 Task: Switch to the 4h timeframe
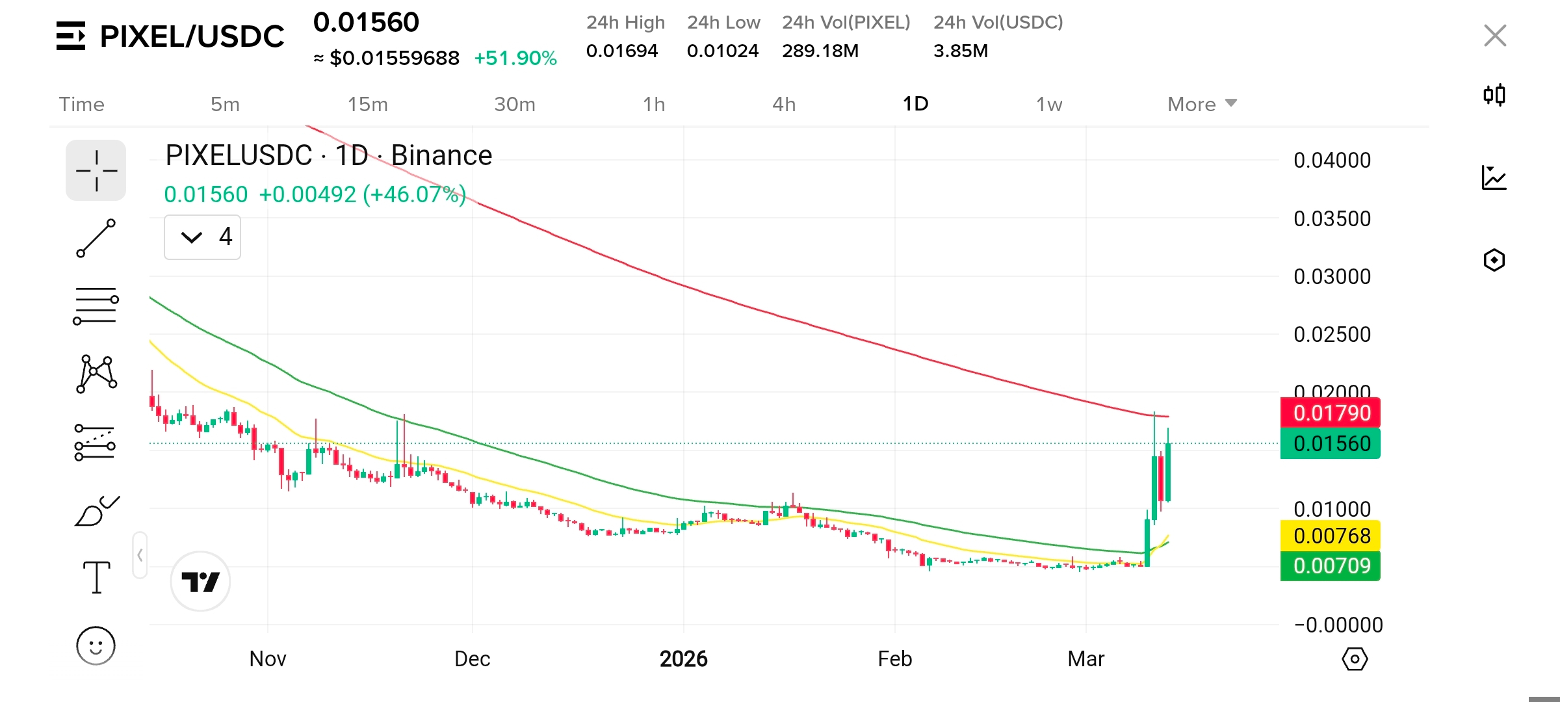(x=784, y=104)
